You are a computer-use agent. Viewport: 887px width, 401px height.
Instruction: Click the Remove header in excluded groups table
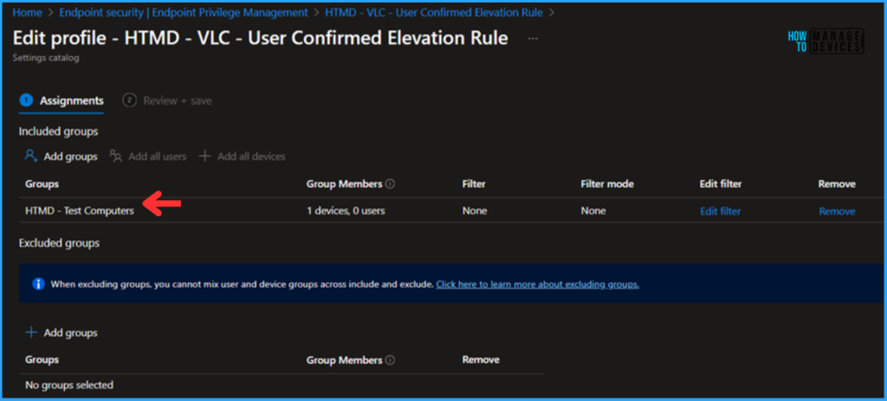click(x=481, y=360)
